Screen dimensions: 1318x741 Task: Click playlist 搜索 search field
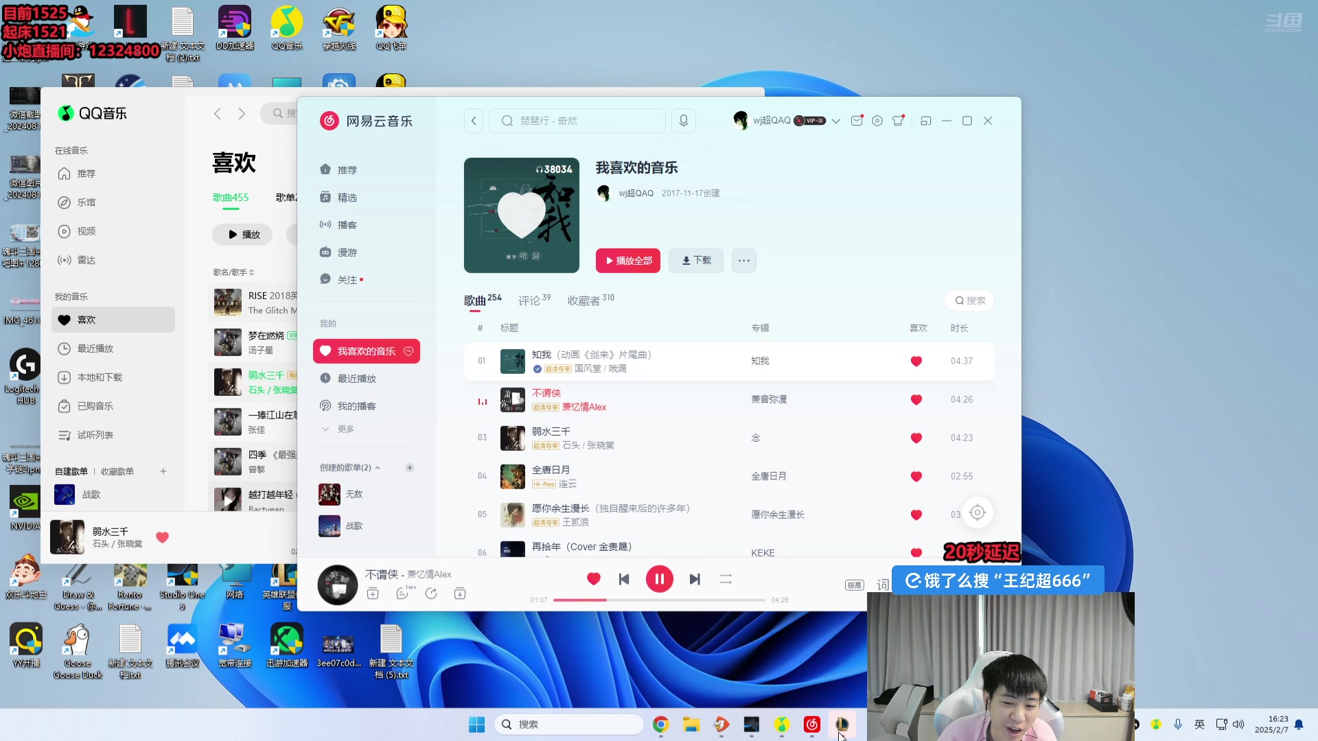[x=970, y=301]
